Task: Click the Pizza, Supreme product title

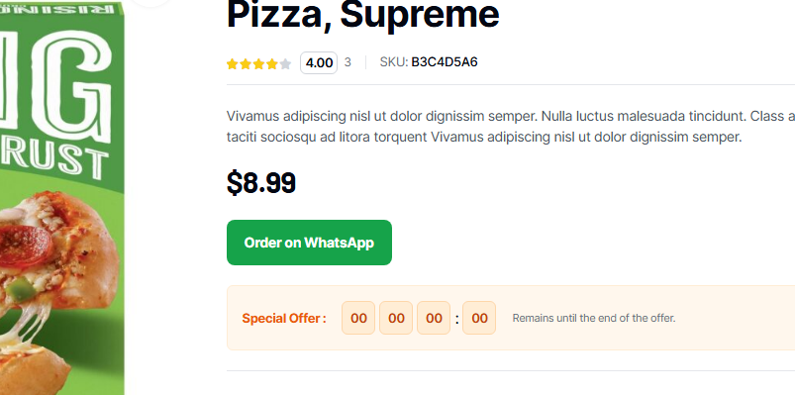Action: point(363,14)
